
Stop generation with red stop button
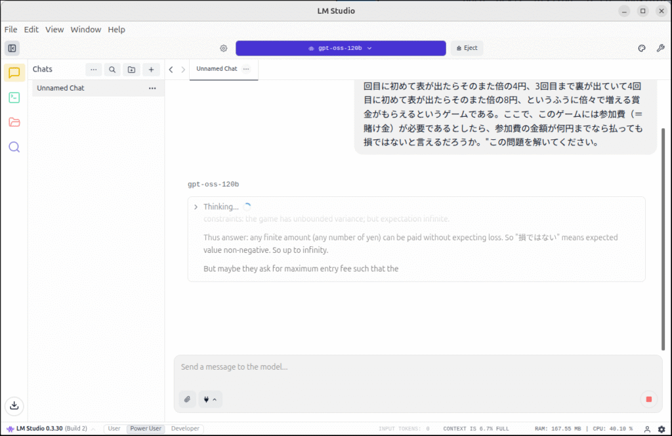(648, 399)
